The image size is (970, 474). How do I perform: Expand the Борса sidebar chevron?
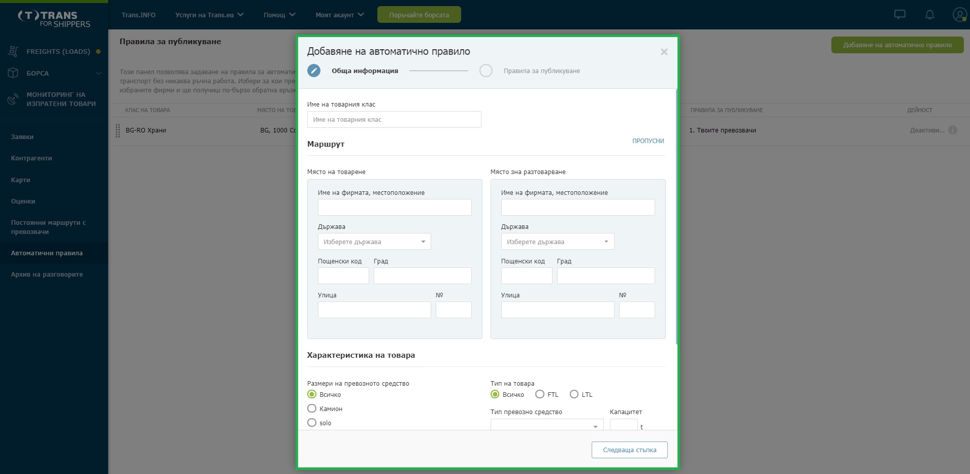(x=99, y=73)
